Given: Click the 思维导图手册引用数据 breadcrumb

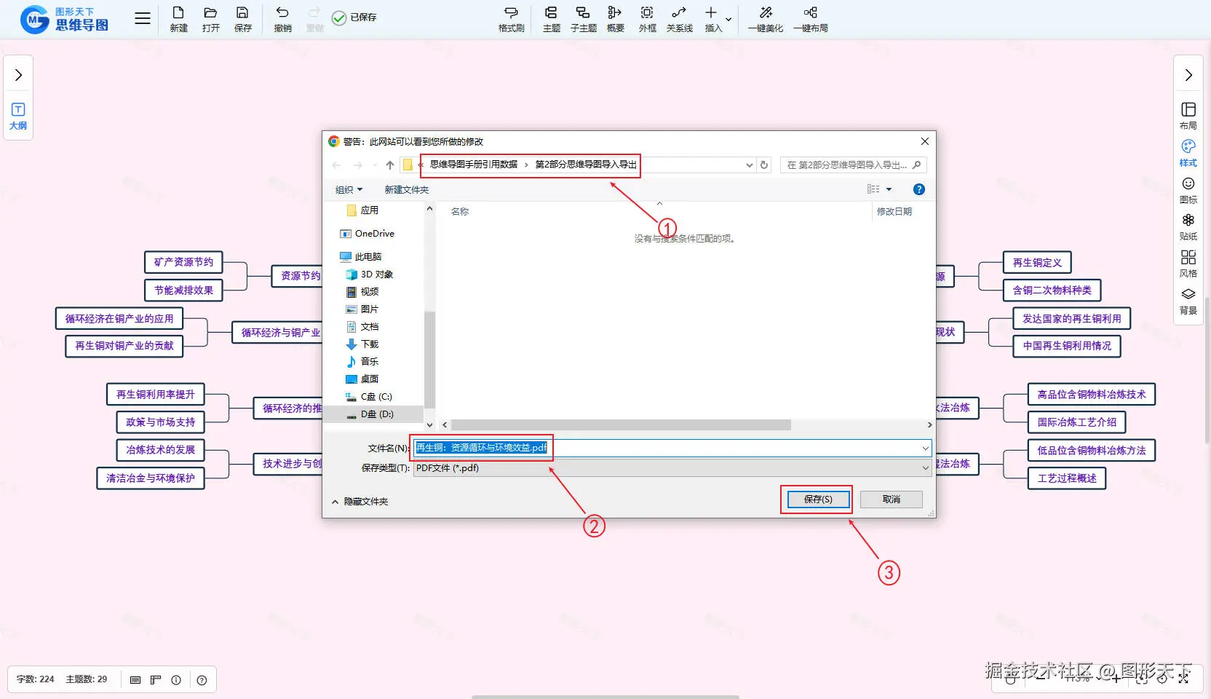Looking at the screenshot, I should tap(474, 165).
